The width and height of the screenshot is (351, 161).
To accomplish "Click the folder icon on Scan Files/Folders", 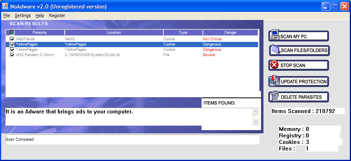I will pos(275,50).
